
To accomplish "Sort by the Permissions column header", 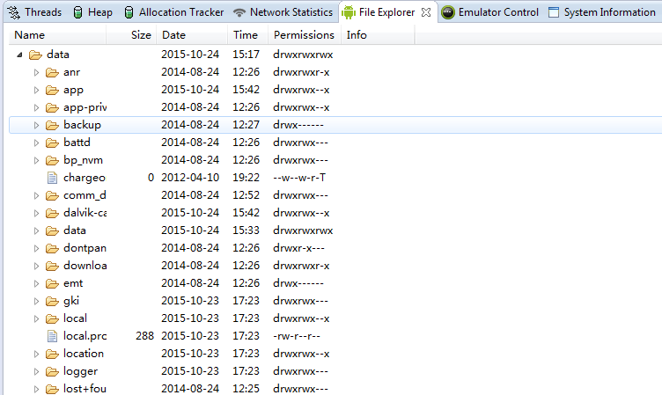I will tap(304, 35).
